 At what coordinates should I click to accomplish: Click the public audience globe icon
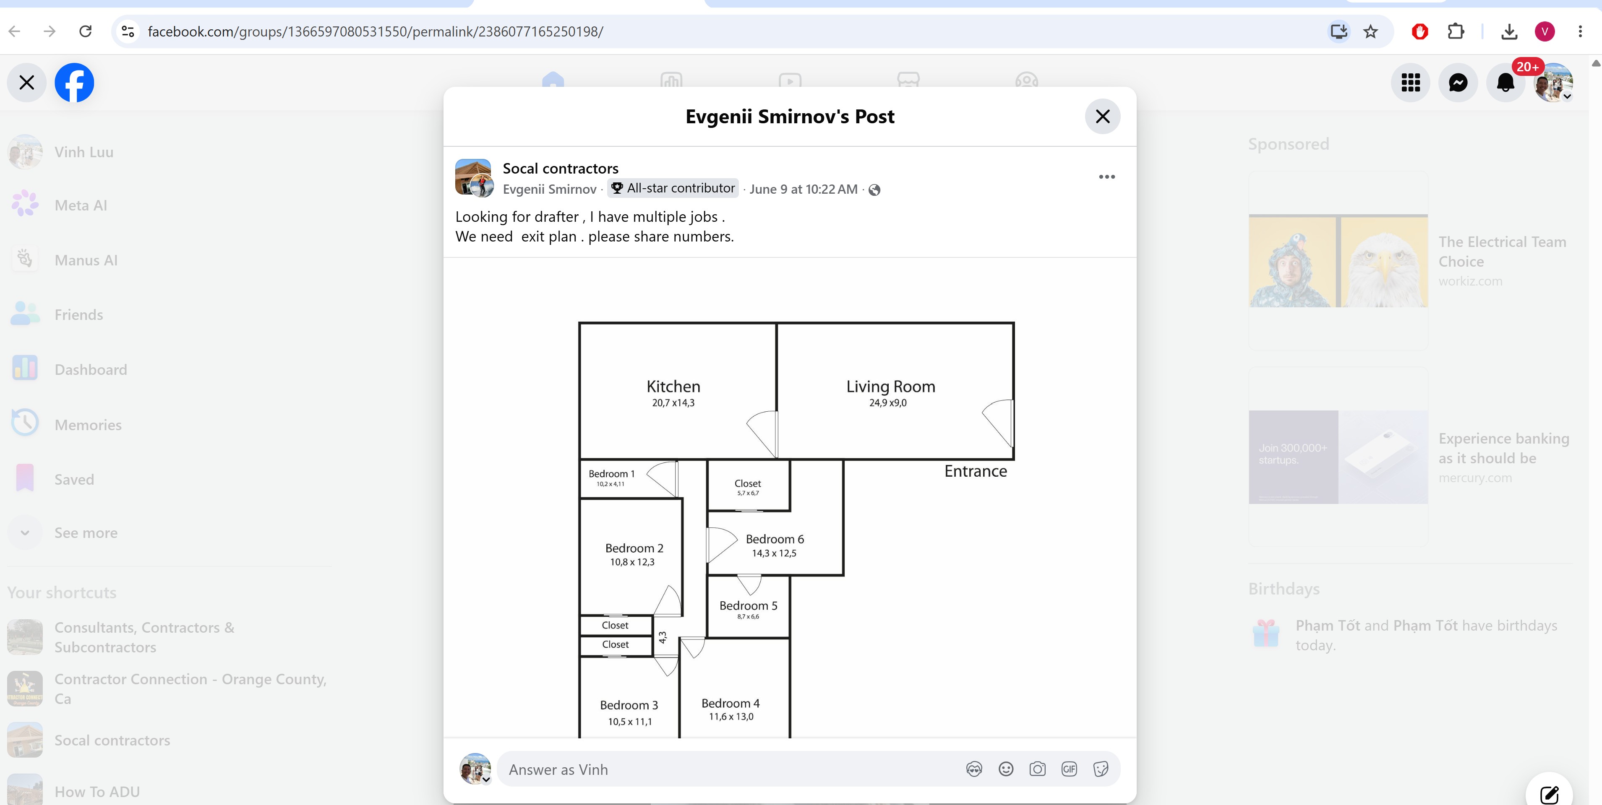(874, 190)
